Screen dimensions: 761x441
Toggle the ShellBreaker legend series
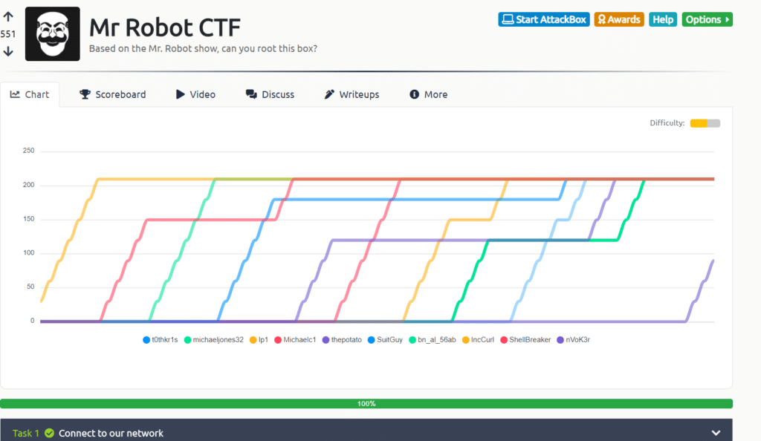click(525, 340)
